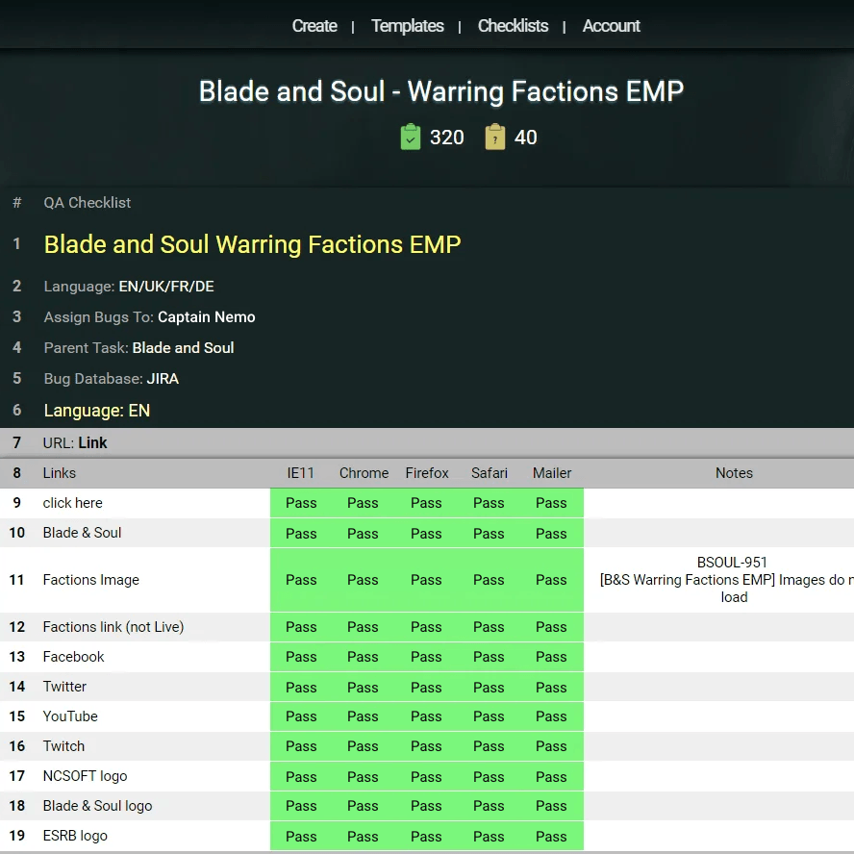Select the YouTube row label

point(70,716)
